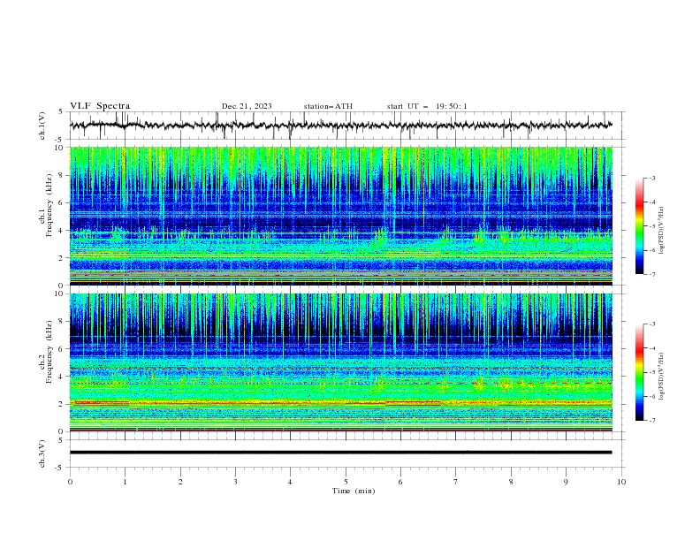
Task: Click time axis tick label '3'
Action: pos(235,482)
